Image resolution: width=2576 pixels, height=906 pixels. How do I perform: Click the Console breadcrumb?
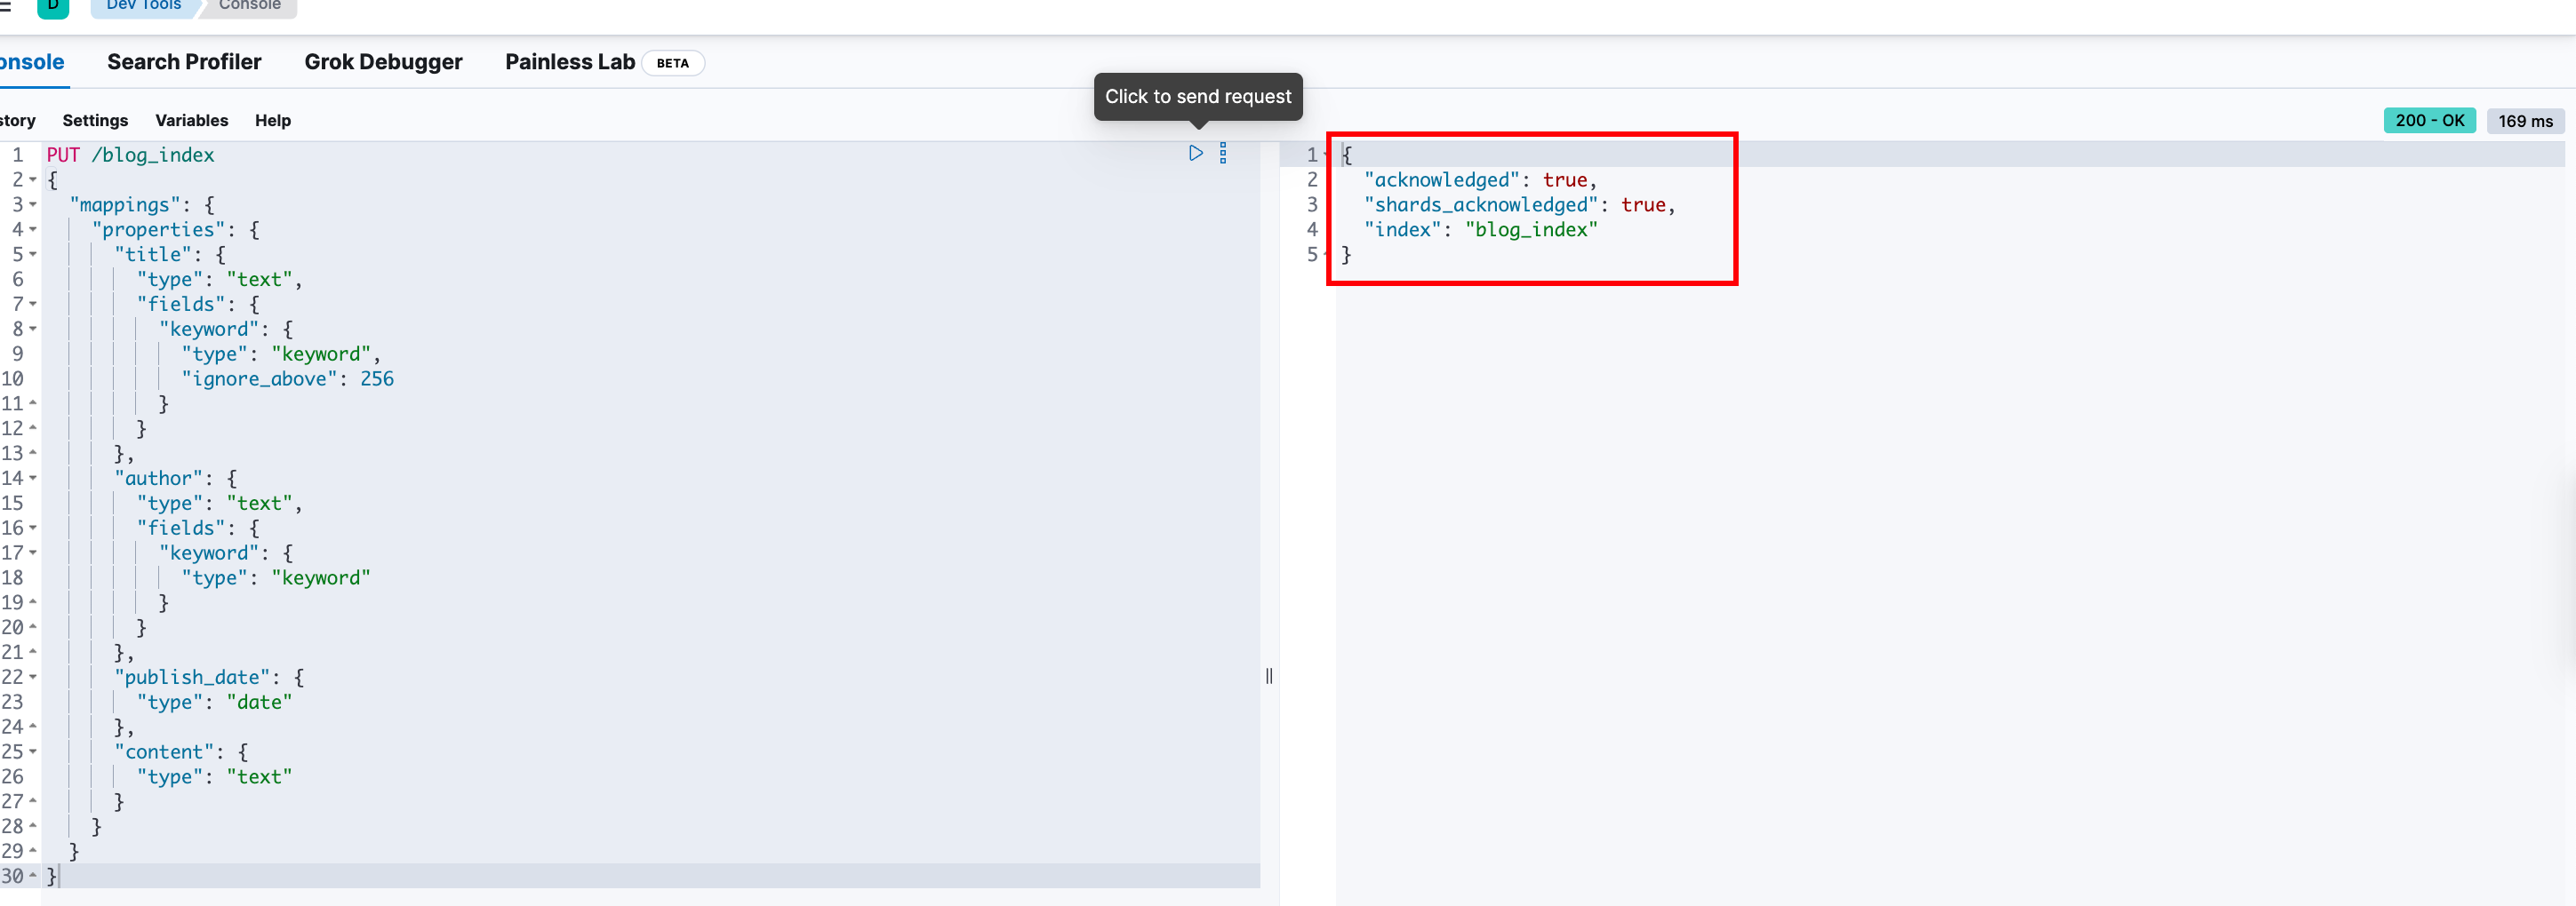[250, 6]
